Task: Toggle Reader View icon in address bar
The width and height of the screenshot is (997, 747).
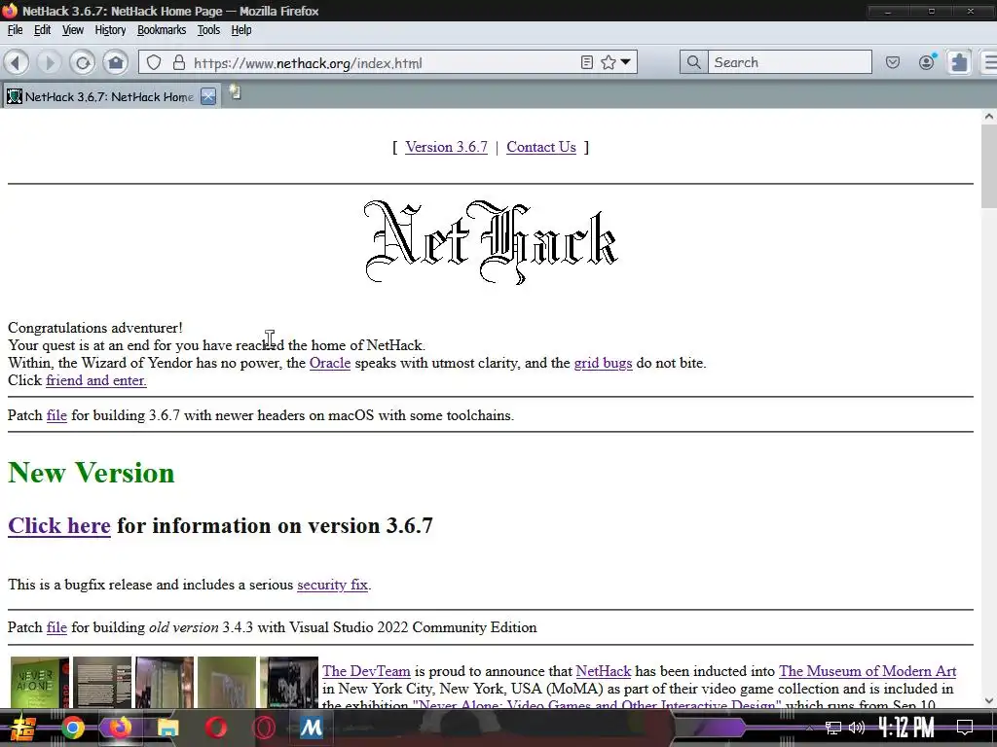Action: pyautogui.click(x=587, y=62)
